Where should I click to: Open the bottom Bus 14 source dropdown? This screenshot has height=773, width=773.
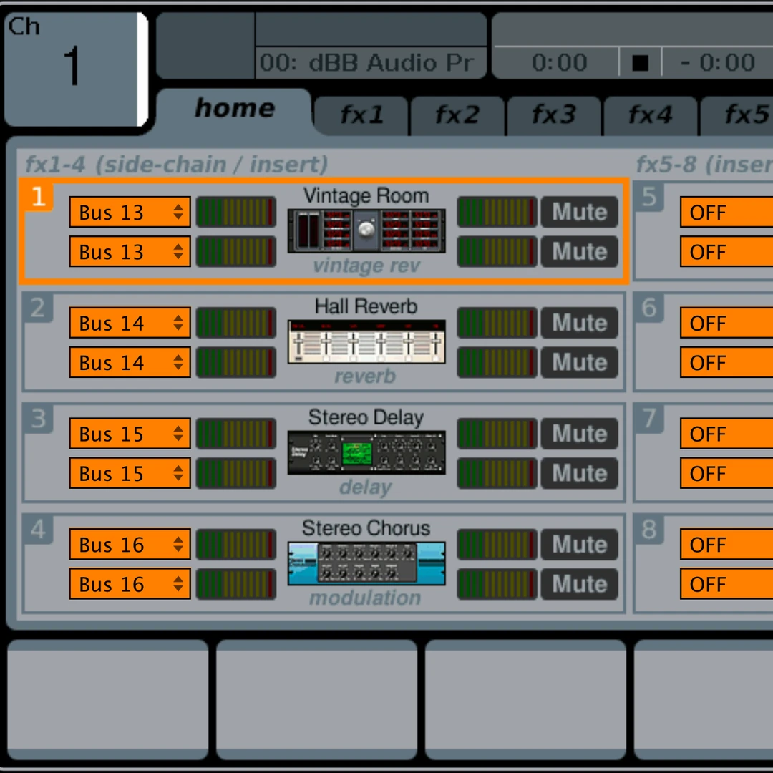pyautogui.click(x=130, y=363)
